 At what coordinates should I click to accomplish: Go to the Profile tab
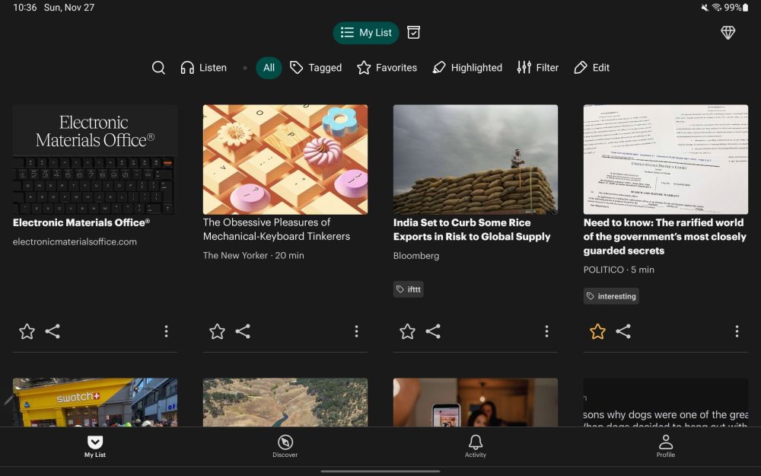(x=665, y=446)
